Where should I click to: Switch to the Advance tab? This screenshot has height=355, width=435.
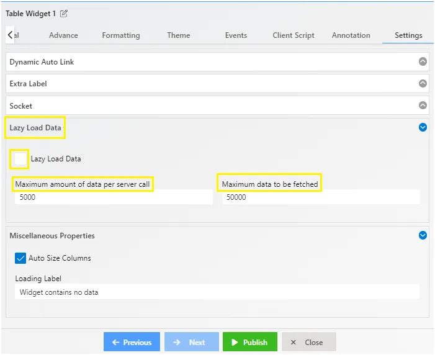63,35
